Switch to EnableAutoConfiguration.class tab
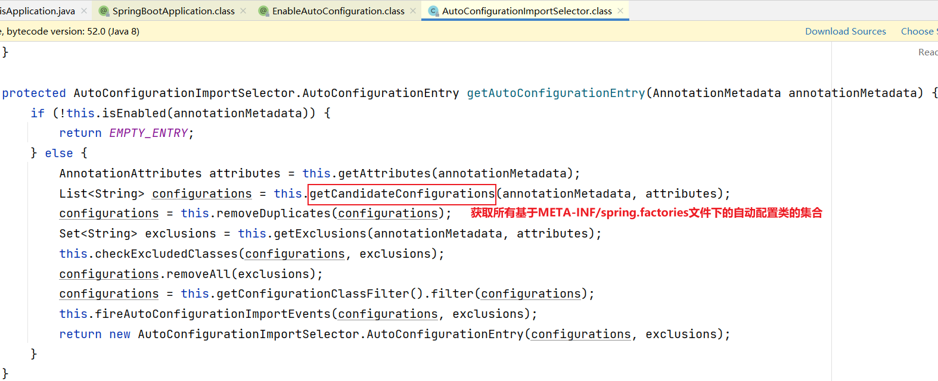 pyautogui.click(x=338, y=11)
